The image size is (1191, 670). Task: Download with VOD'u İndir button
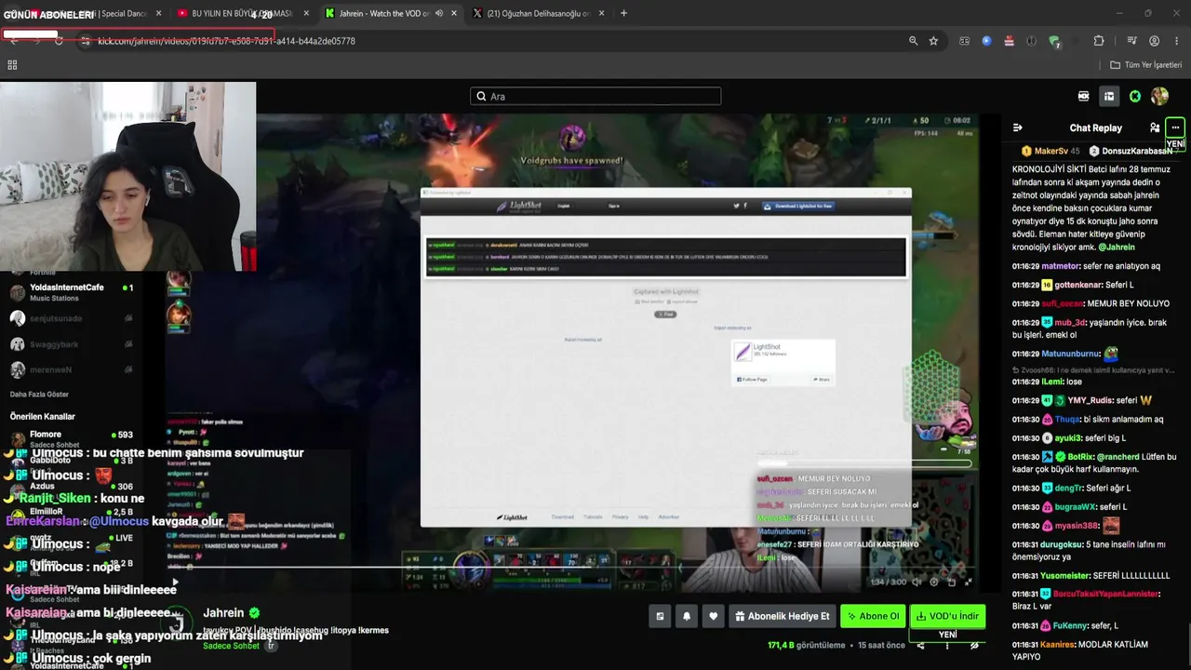click(947, 616)
